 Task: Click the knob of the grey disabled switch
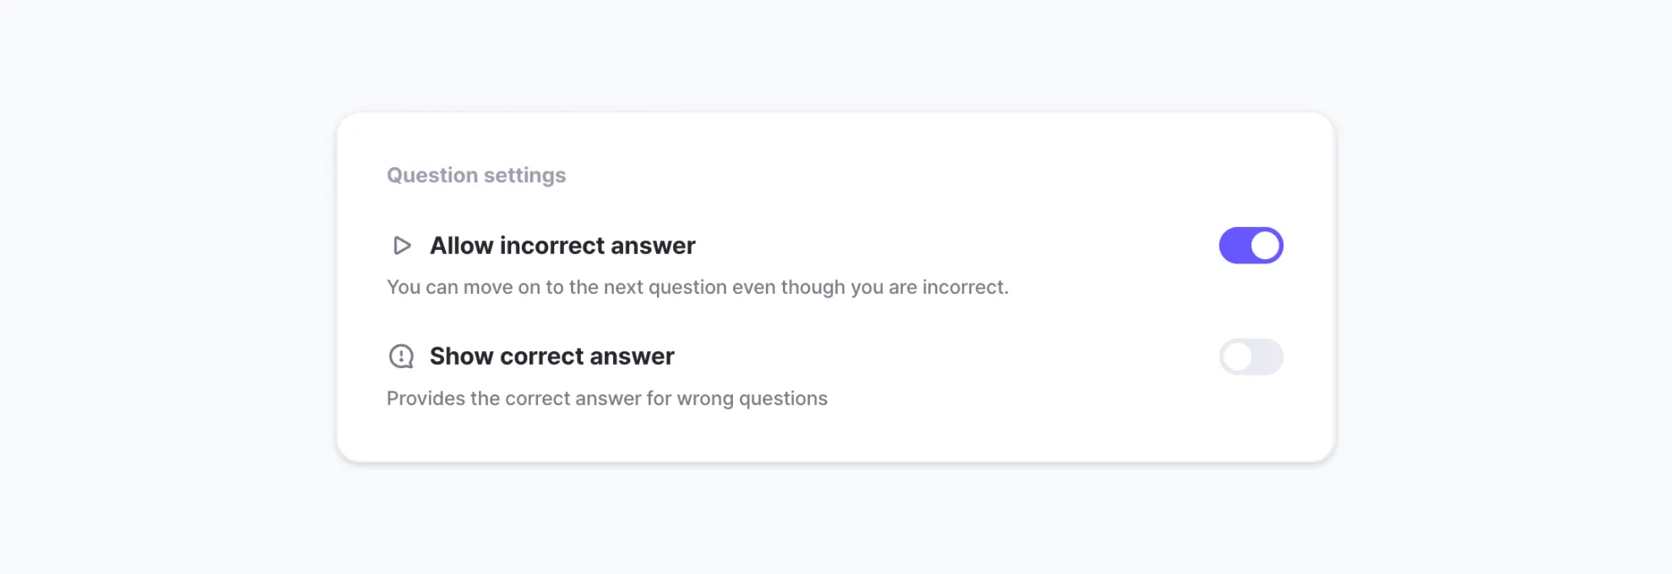(x=1237, y=357)
